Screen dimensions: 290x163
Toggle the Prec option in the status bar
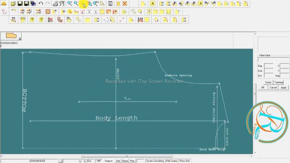[132, 161]
